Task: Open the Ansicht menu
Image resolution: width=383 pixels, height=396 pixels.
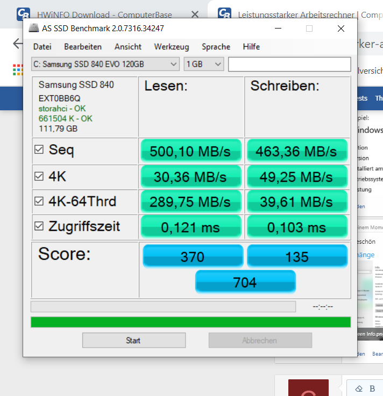Action: pyautogui.click(x=127, y=47)
